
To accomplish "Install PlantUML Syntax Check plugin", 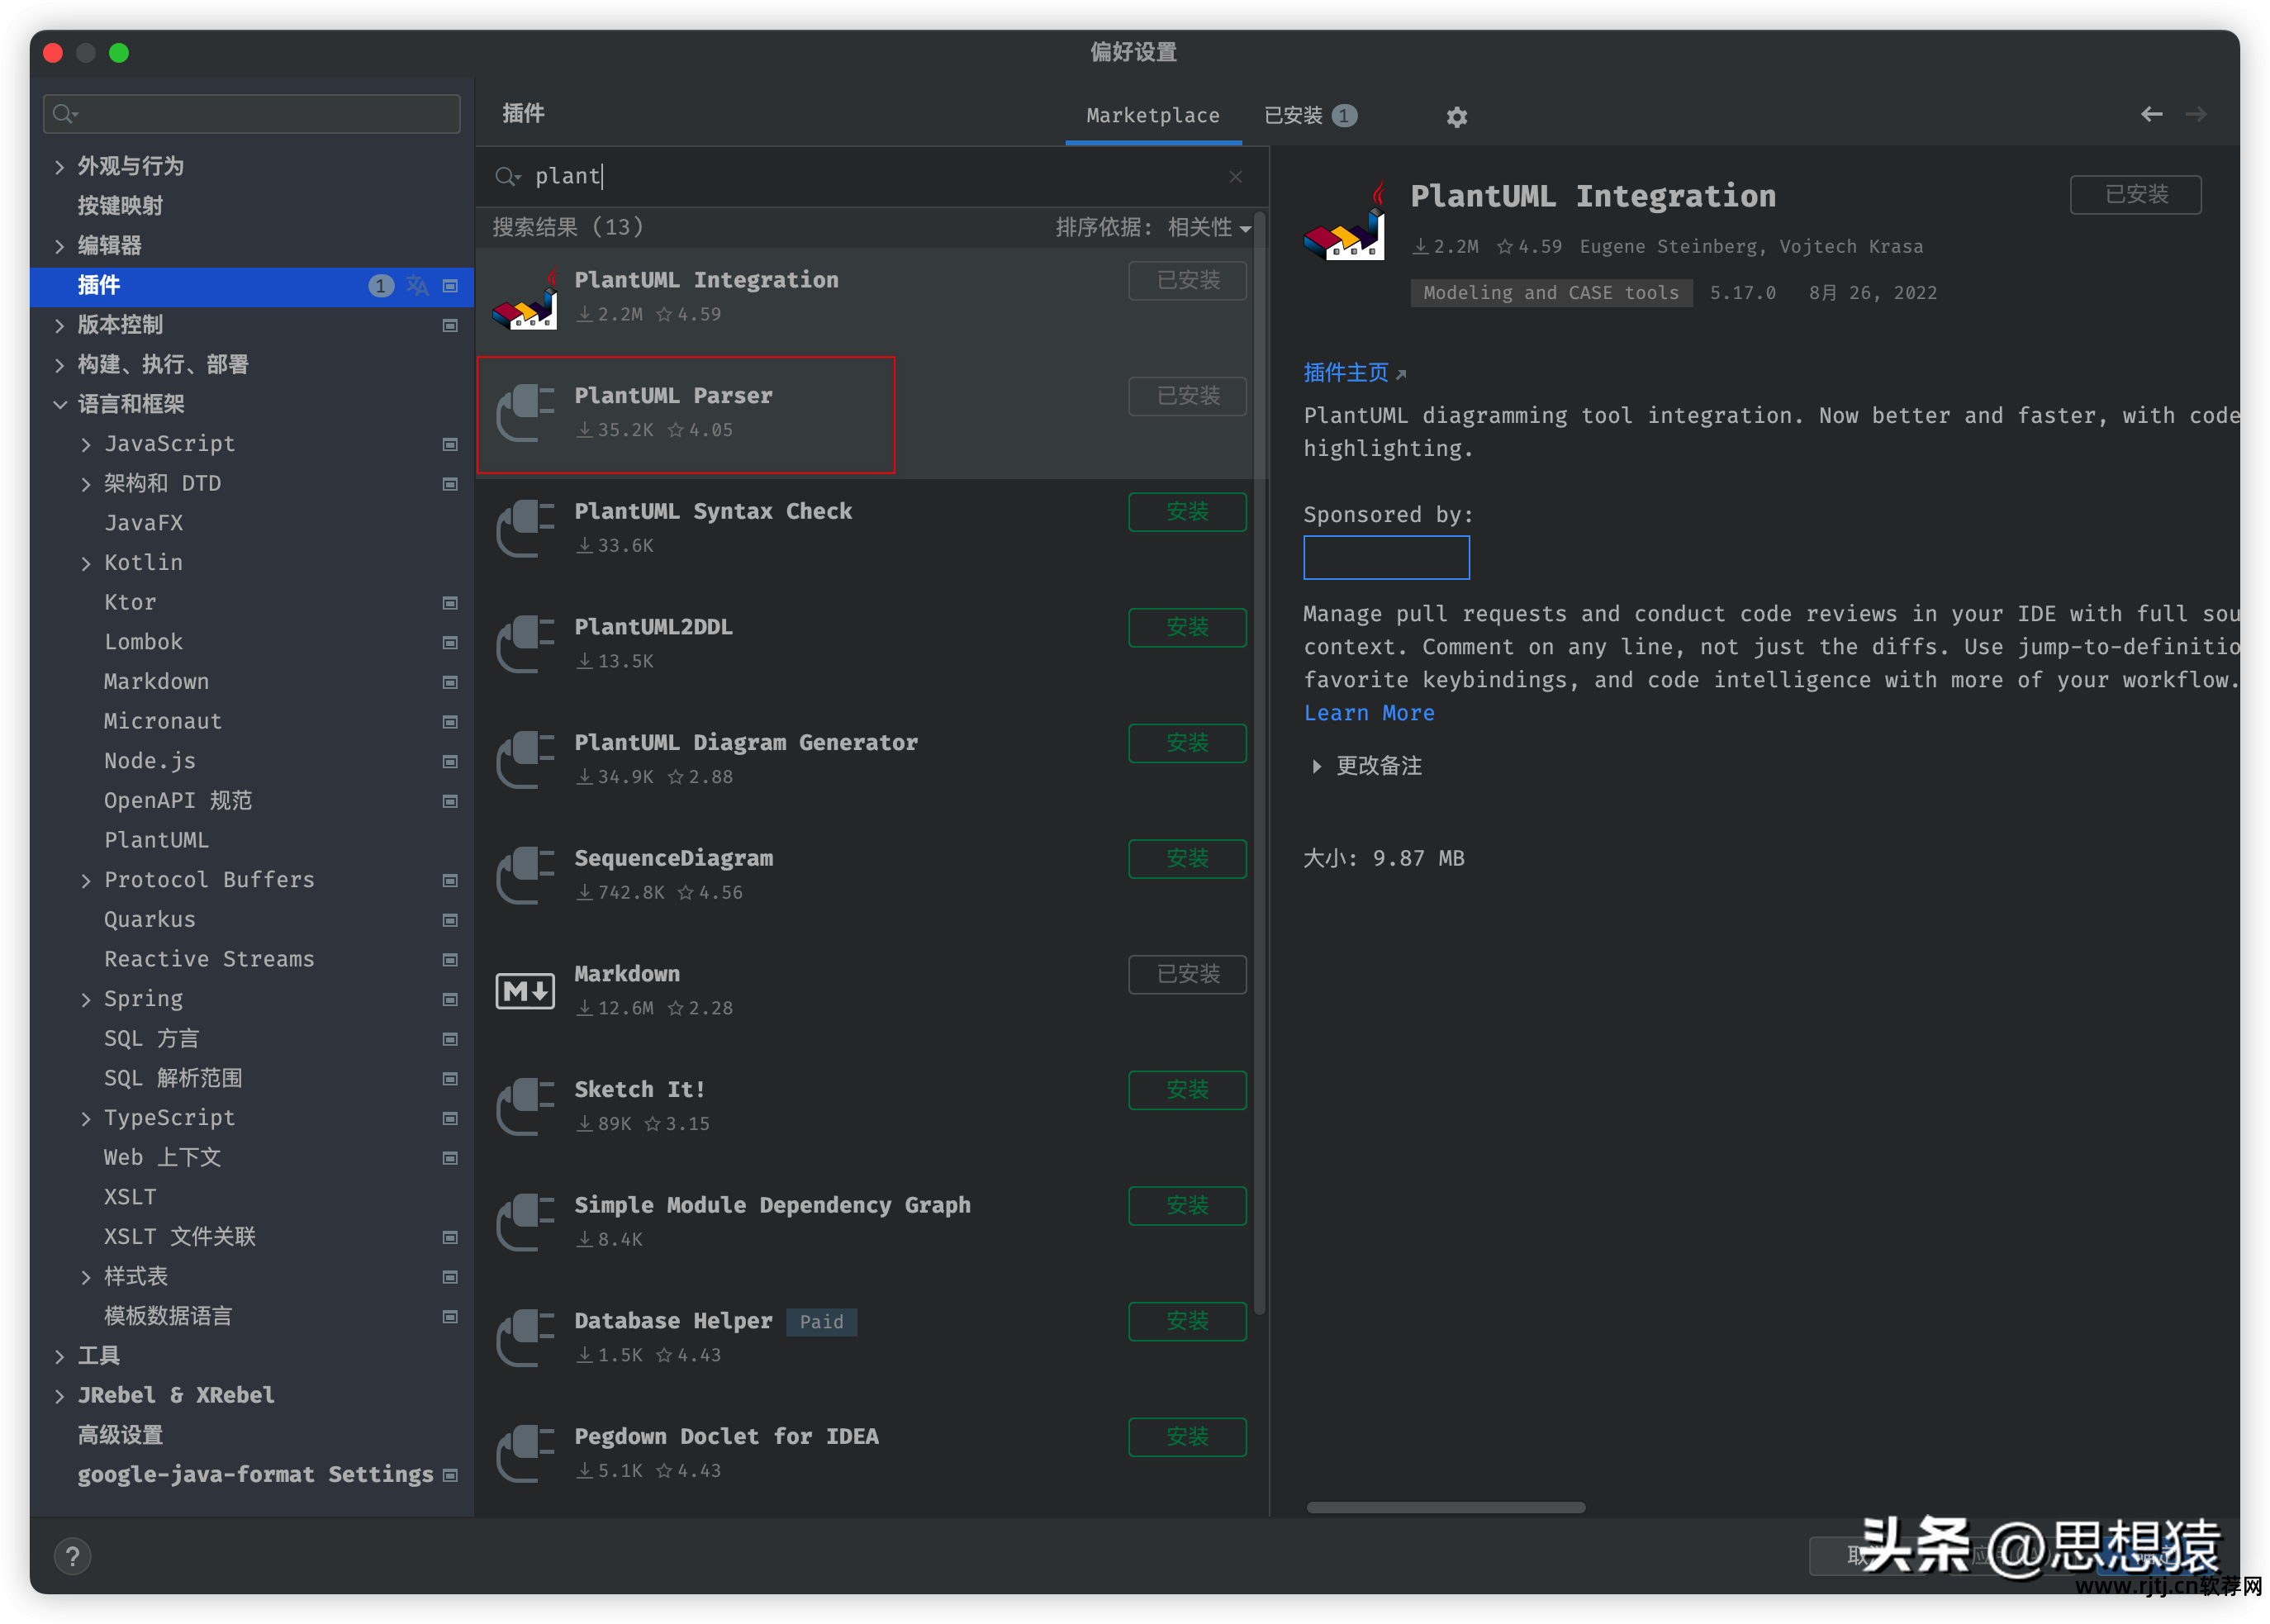I will tap(1187, 512).
